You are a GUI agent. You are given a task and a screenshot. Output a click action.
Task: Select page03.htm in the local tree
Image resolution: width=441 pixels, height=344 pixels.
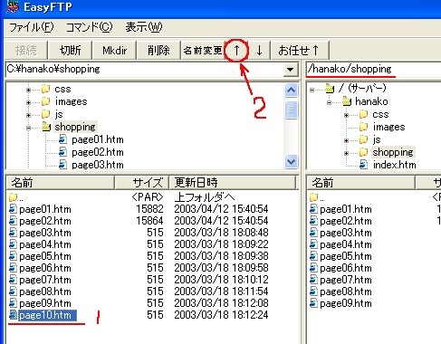[x=98, y=165]
